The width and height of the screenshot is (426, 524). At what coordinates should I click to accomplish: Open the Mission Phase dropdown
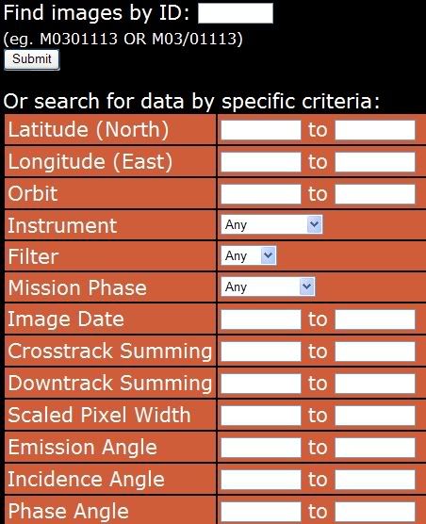[x=268, y=287]
